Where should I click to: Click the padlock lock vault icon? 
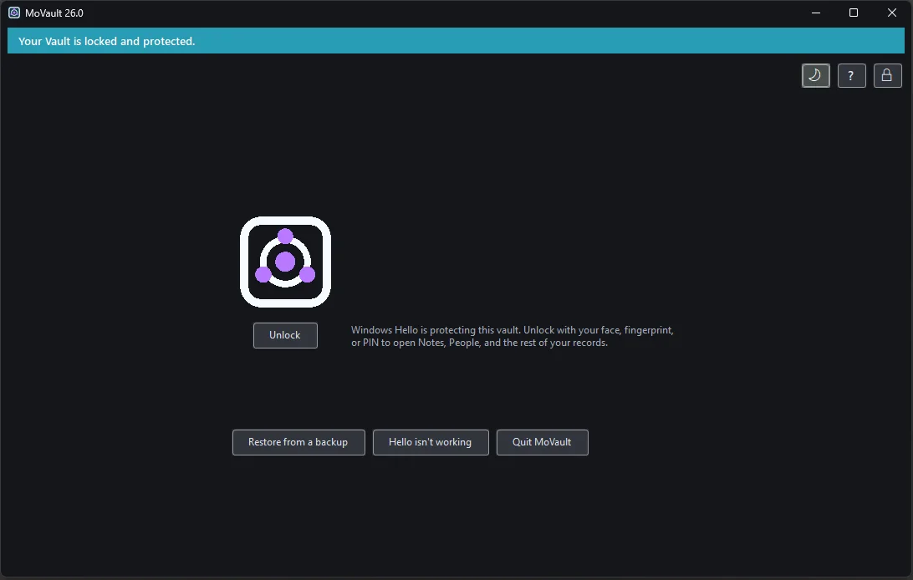coord(887,75)
